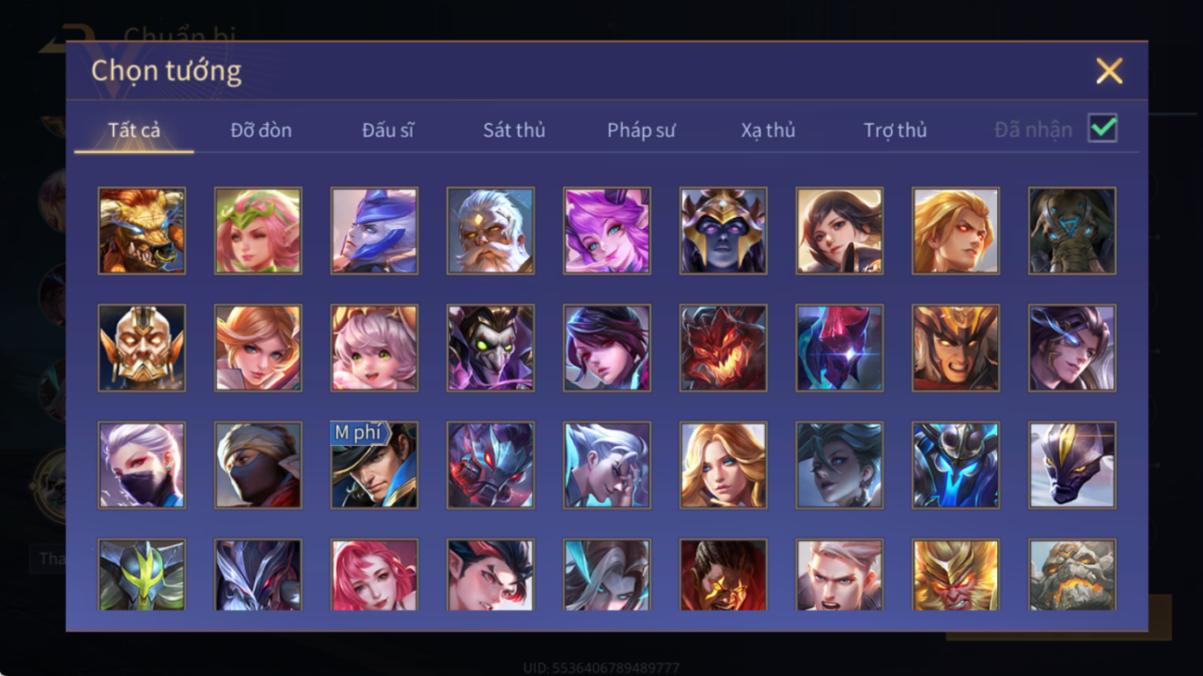Select the red horned demon hero
This screenshot has width=1203, height=676.
723,348
